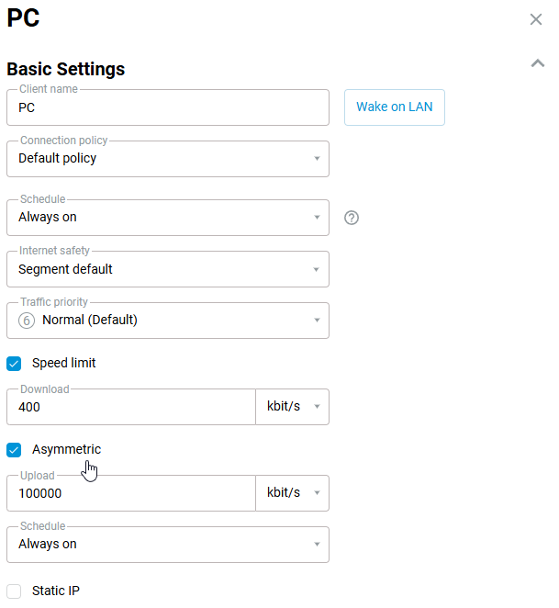This screenshot has width=559, height=608.
Task: Expand the Internet safety dropdown
Action: click(x=167, y=269)
